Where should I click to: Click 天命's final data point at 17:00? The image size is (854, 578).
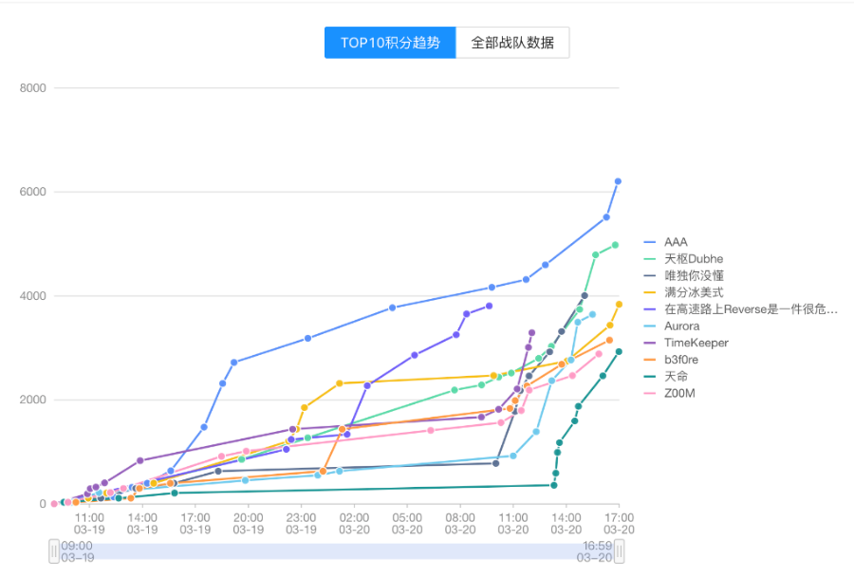(619, 352)
